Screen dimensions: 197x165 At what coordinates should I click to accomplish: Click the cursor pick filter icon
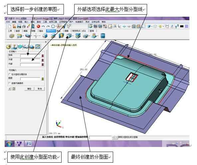pyautogui.click(x=69, y=26)
